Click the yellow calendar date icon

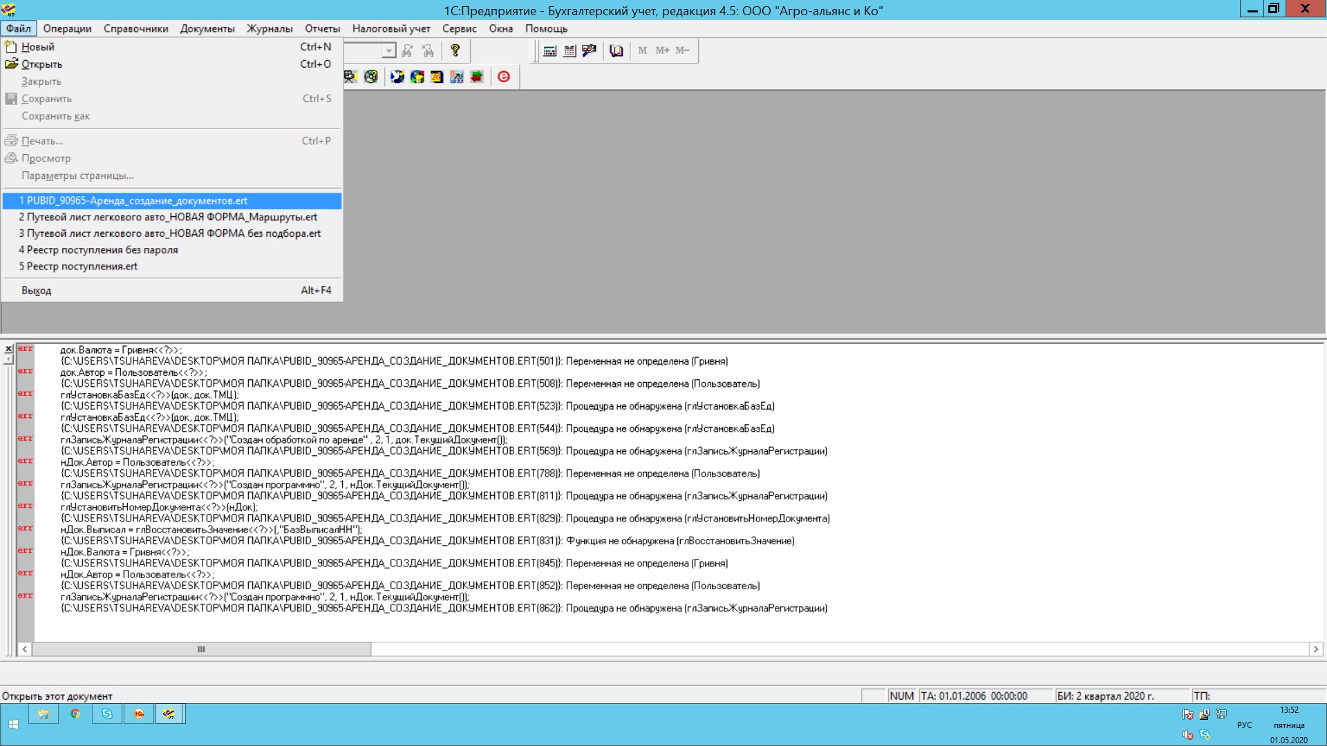437,77
